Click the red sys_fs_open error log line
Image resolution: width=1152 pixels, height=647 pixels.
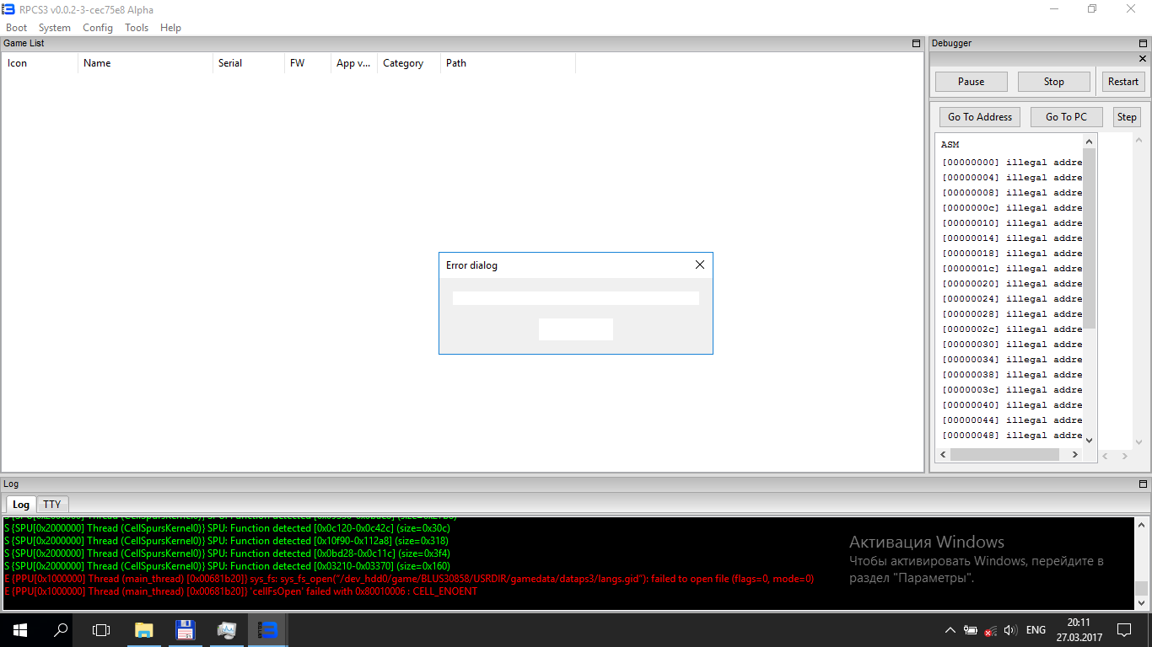click(x=409, y=579)
